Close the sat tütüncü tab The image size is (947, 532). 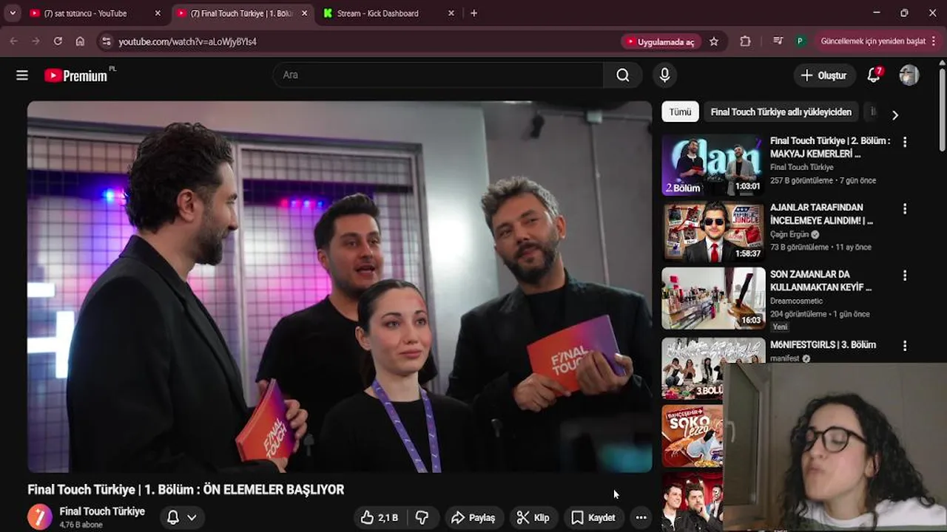point(158,13)
